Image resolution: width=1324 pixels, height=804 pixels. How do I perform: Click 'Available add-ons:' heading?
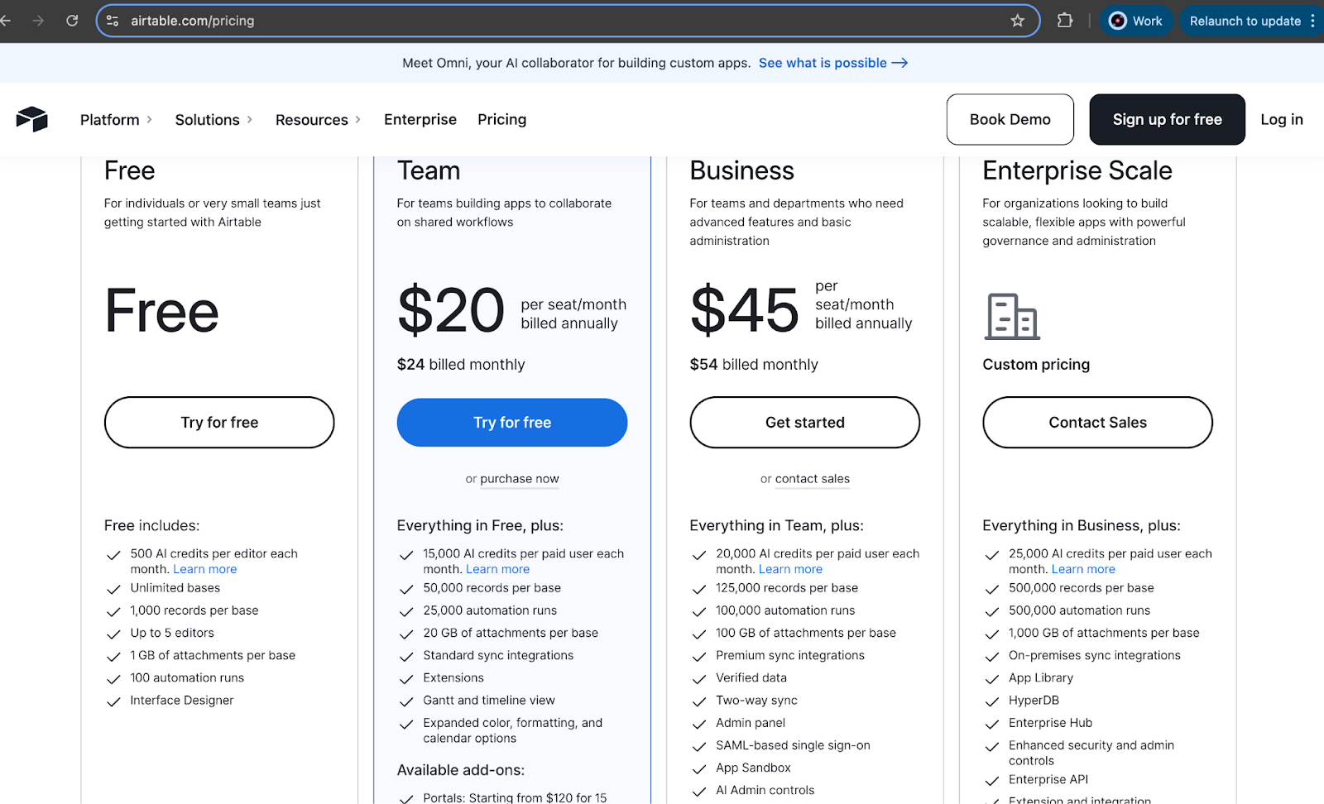(x=461, y=770)
